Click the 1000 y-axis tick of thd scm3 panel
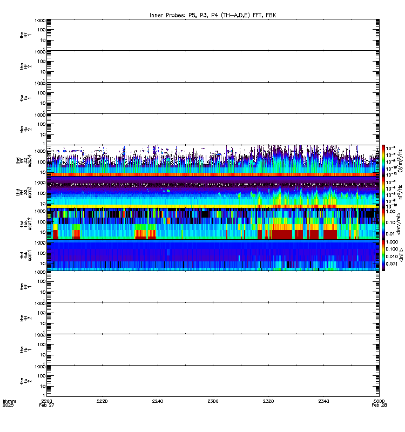 point(40,183)
